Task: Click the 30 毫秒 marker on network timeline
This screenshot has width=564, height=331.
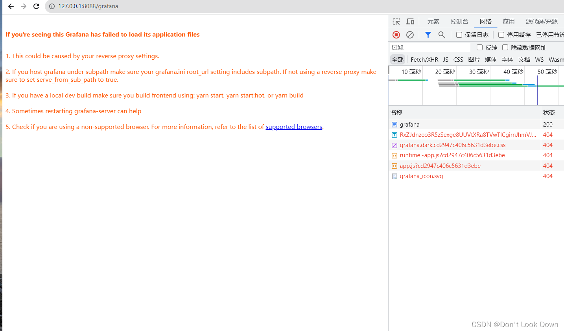Action: 479,72
